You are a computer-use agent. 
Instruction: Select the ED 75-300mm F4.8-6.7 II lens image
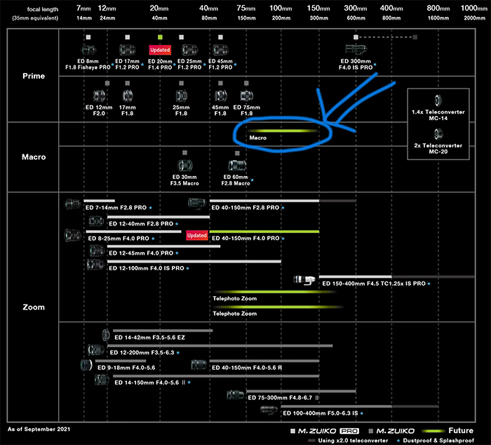[x=235, y=397]
